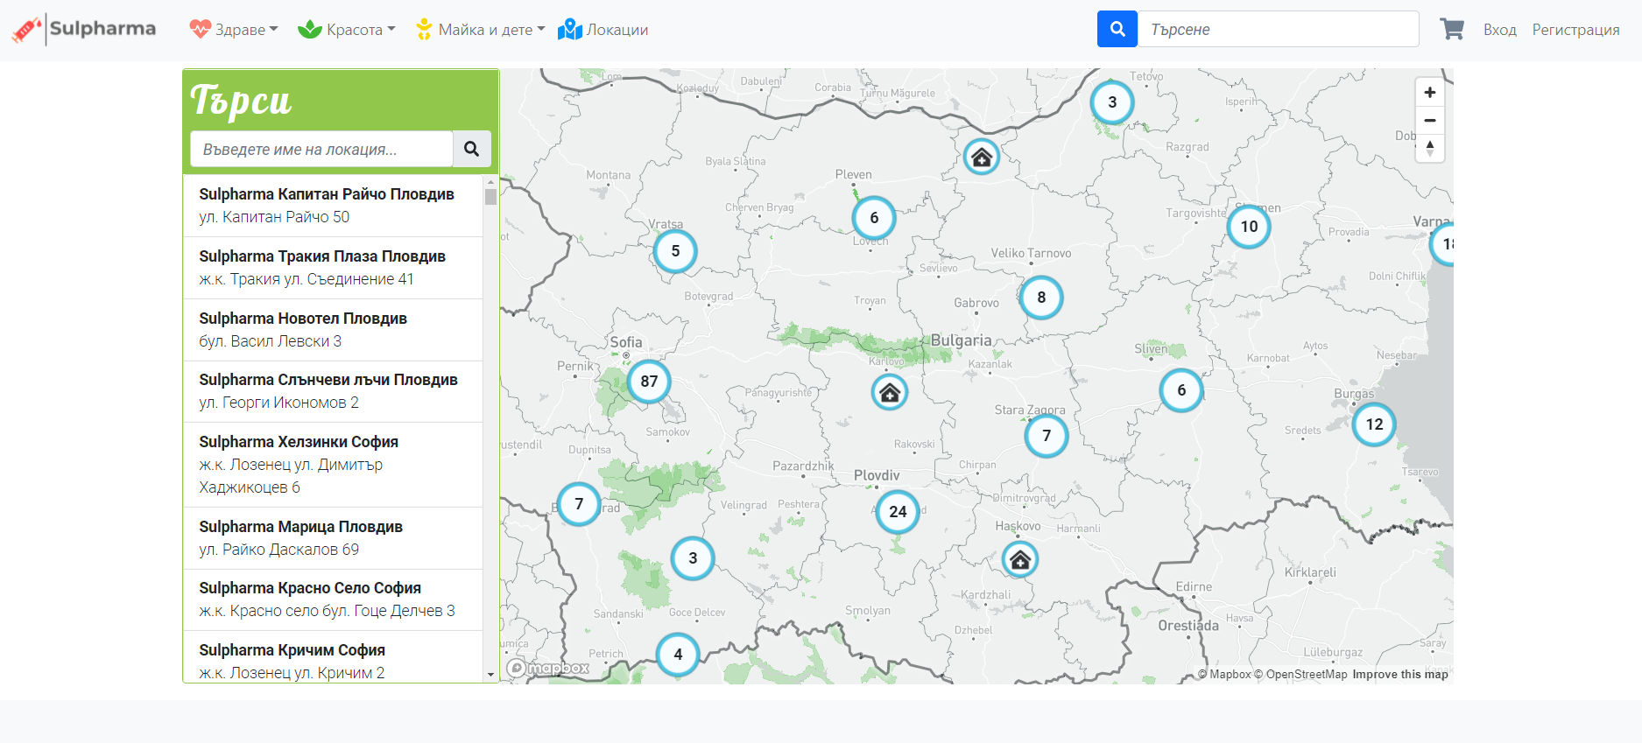
Task: Open the cluster of 6 near Sliven
Action: click(1181, 390)
